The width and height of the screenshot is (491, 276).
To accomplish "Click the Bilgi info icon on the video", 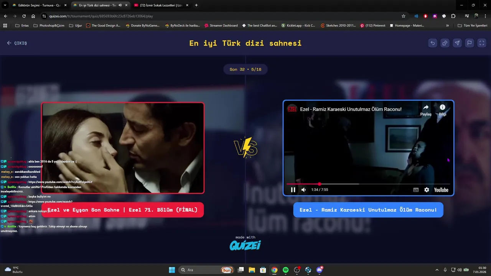I will (442, 110).
